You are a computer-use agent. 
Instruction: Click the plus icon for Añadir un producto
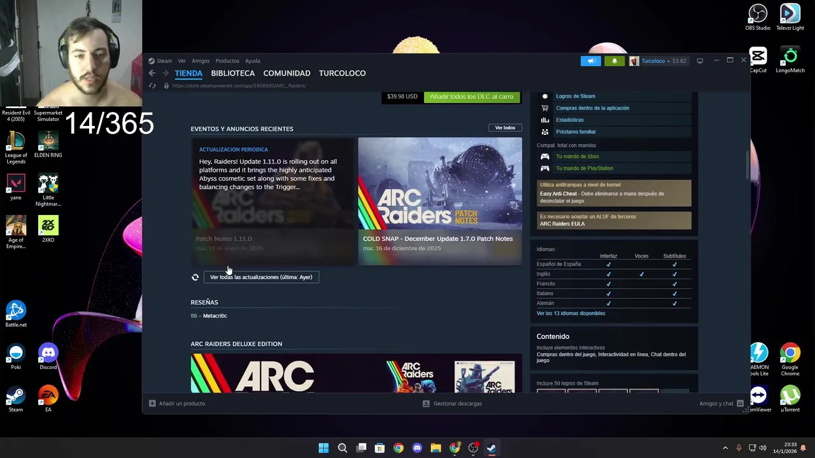click(152, 403)
